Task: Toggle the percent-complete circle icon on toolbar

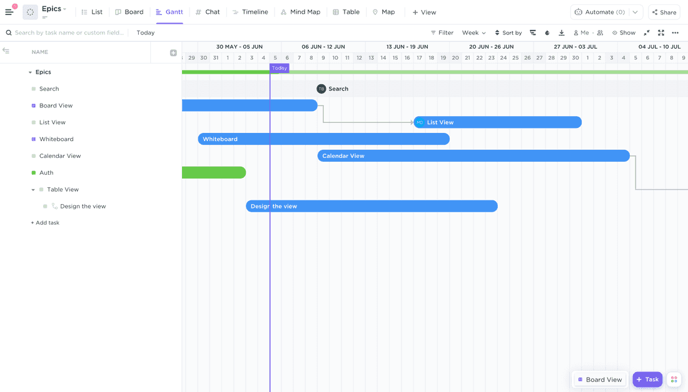Action: pos(547,32)
